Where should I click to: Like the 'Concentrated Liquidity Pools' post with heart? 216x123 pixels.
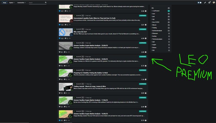pyautogui.click(x=60, y=25)
